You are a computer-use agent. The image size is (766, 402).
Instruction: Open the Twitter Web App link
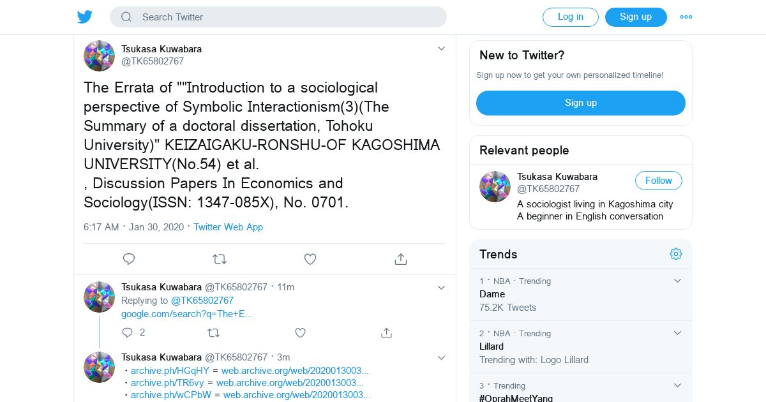[228, 227]
